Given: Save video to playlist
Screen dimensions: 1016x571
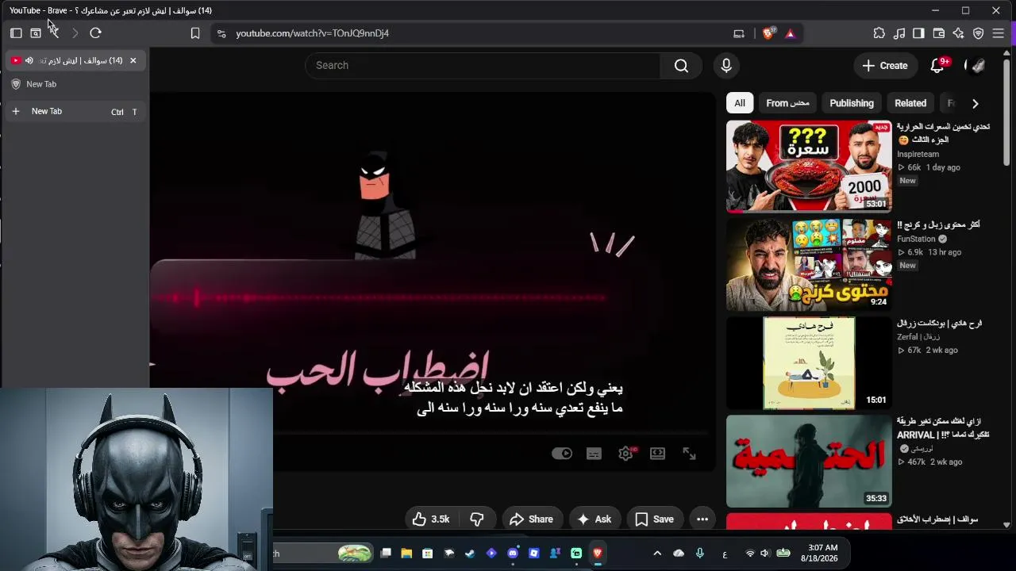Looking at the screenshot, I should pyautogui.click(x=655, y=519).
